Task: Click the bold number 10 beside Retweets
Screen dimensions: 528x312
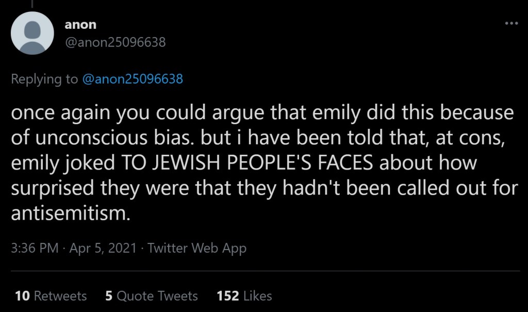Action: 22,295
